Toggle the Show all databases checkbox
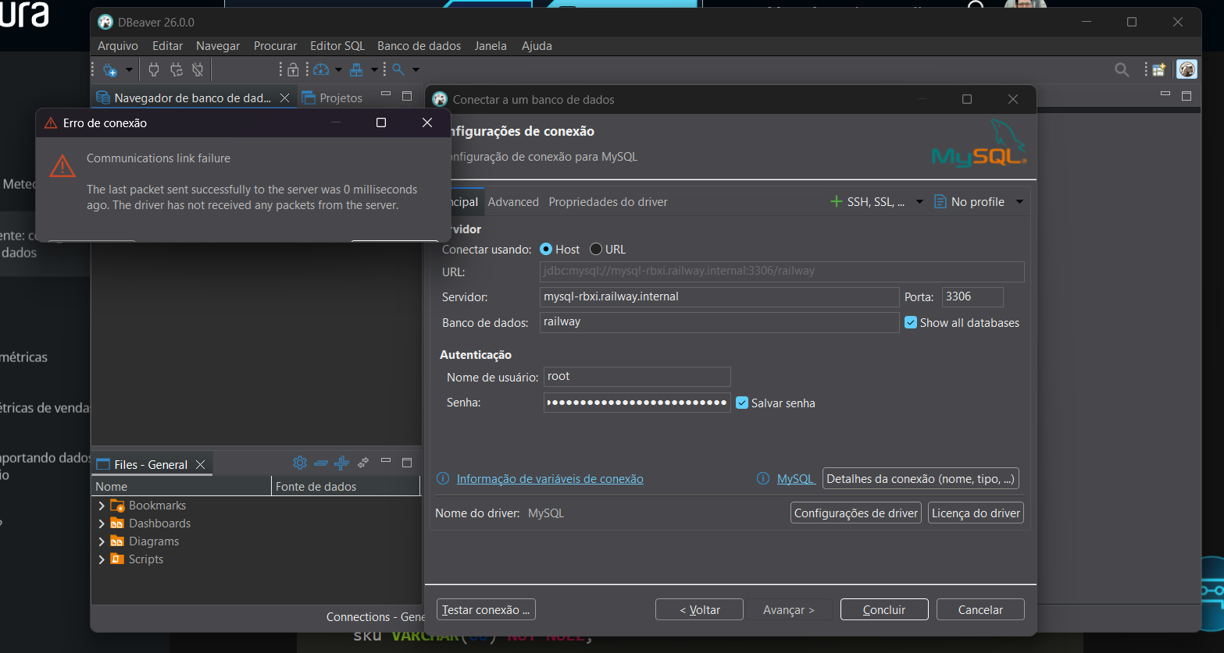 coord(911,322)
